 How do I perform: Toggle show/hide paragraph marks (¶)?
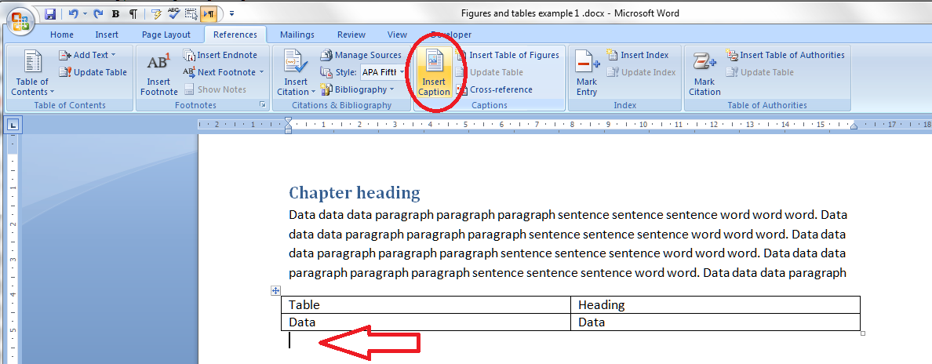pos(133,14)
